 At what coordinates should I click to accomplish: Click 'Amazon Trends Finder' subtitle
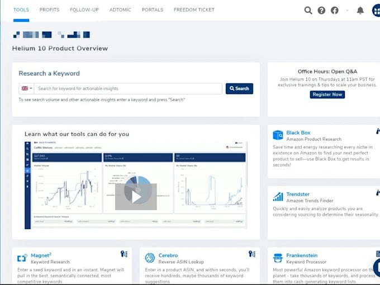point(310,201)
